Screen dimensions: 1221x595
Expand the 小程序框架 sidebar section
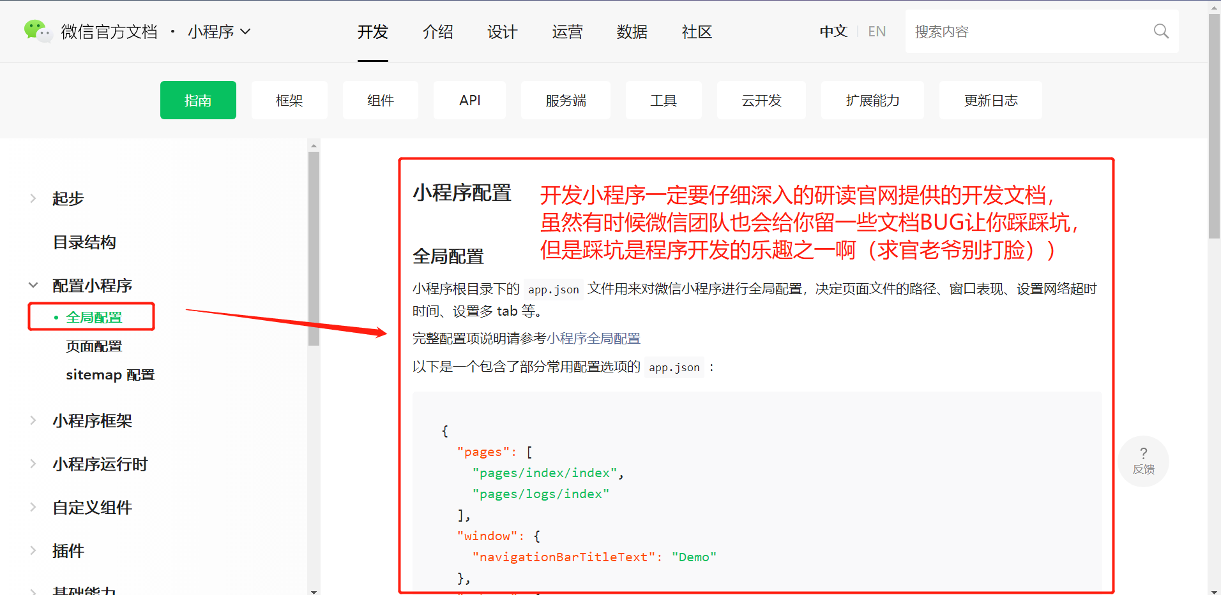[x=33, y=420]
